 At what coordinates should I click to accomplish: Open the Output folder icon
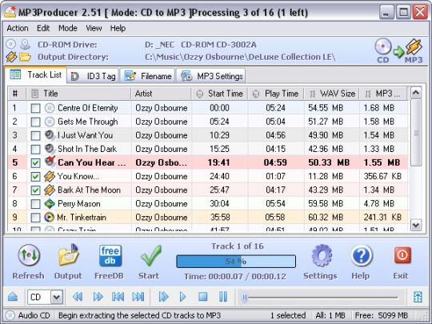pyautogui.click(x=69, y=255)
